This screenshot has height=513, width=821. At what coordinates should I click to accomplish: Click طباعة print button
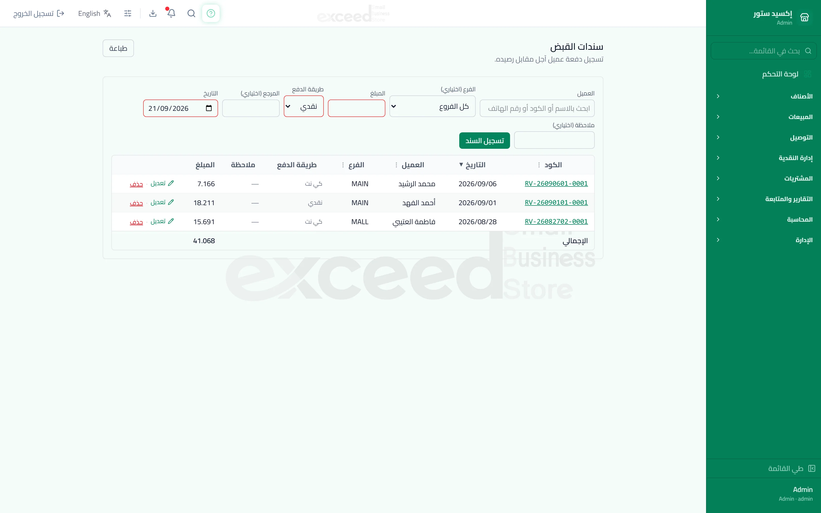[x=118, y=48]
